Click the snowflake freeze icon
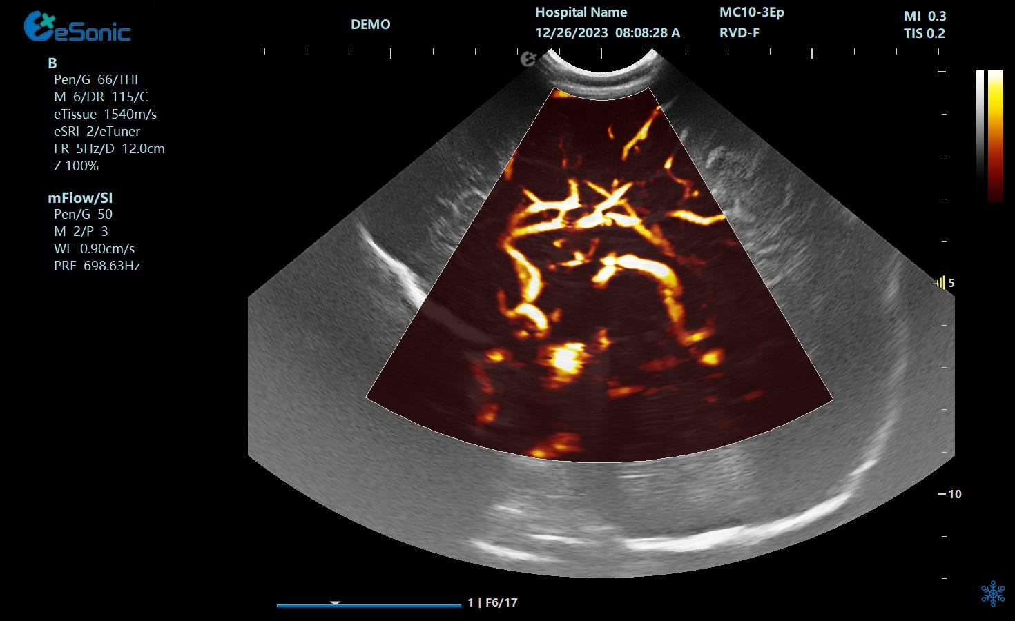1015x621 pixels. tap(993, 593)
